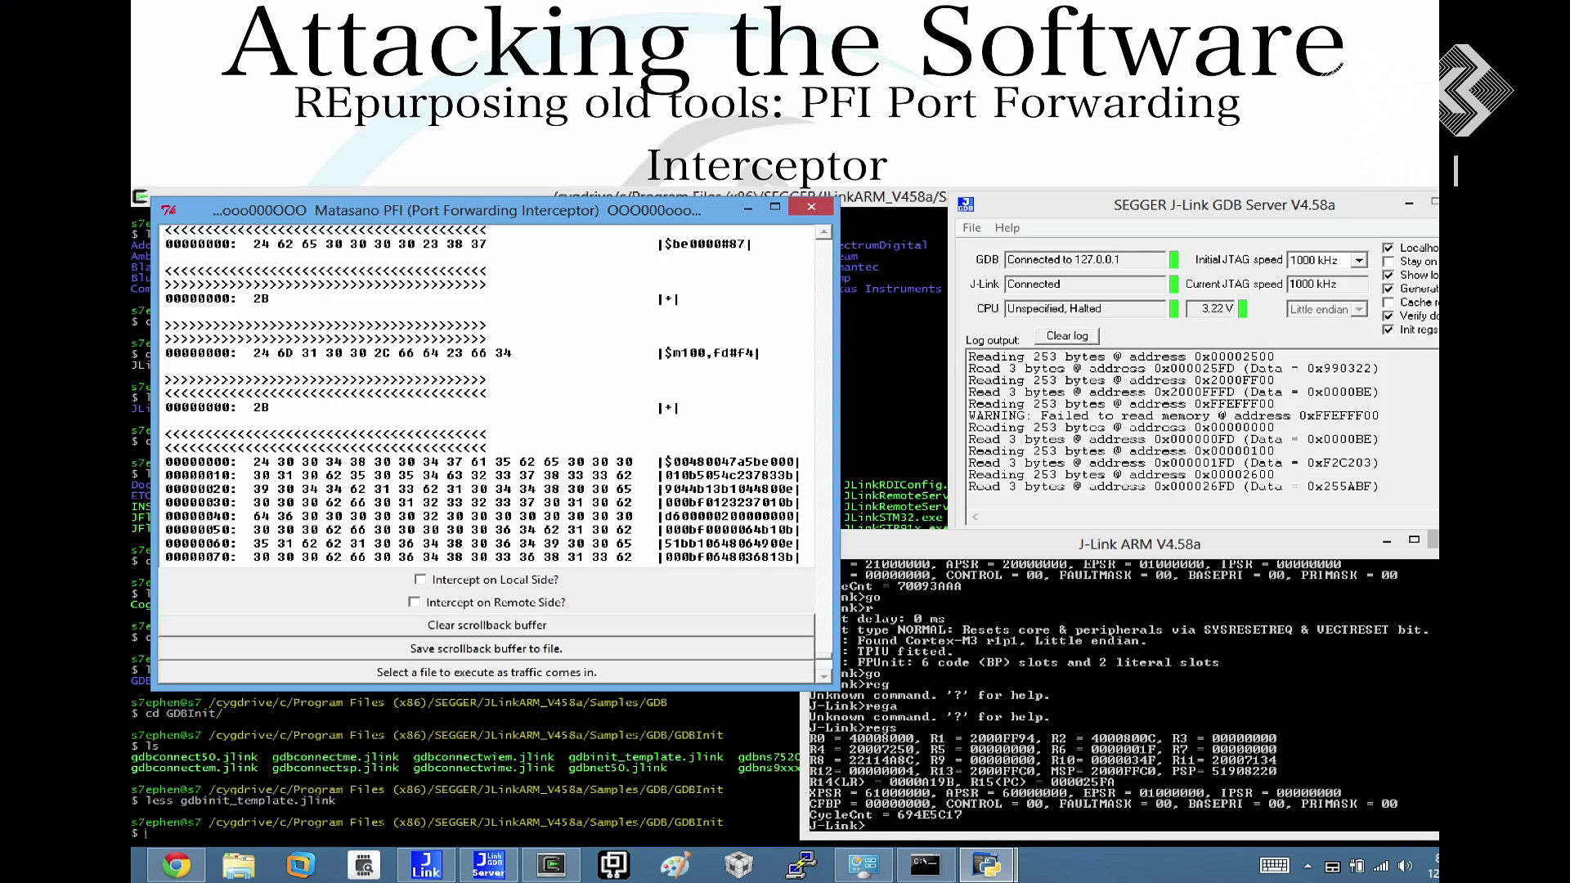
Task: Click Select a file to execute button
Action: click(x=487, y=672)
